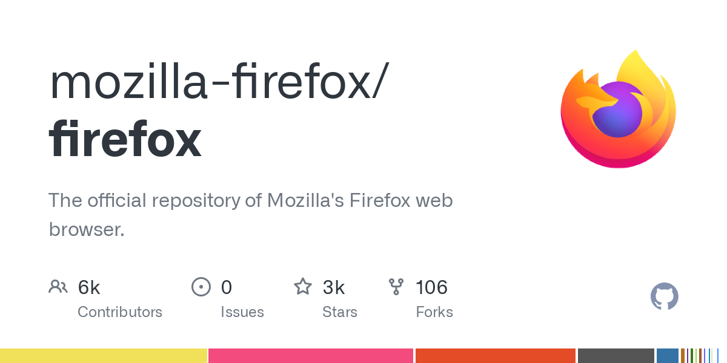Click the orange-red language bar segment
Screen dimensions: 727x363
pyautogui.click(x=495, y=356)
